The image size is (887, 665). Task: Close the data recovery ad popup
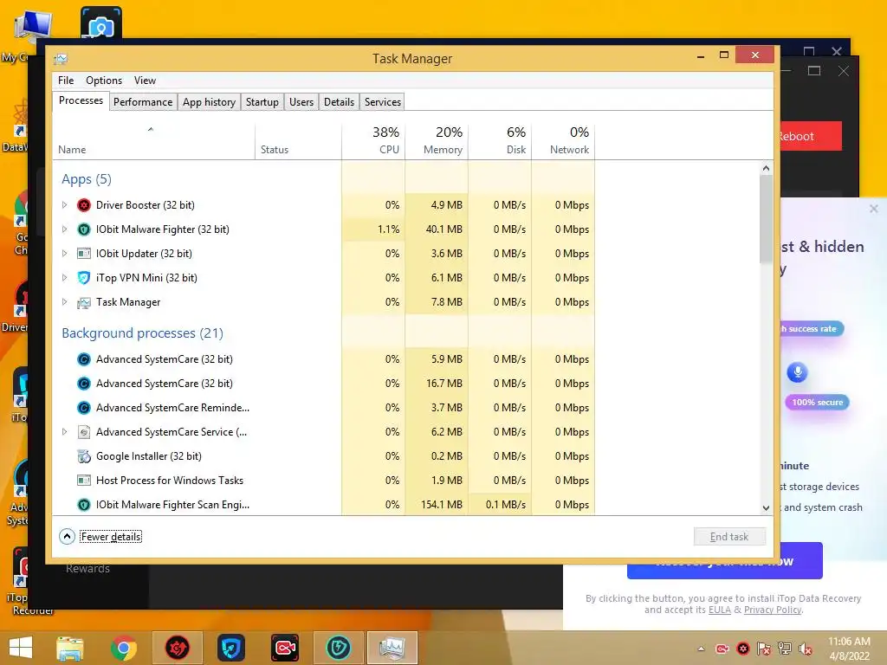click(x=873, y=209)
